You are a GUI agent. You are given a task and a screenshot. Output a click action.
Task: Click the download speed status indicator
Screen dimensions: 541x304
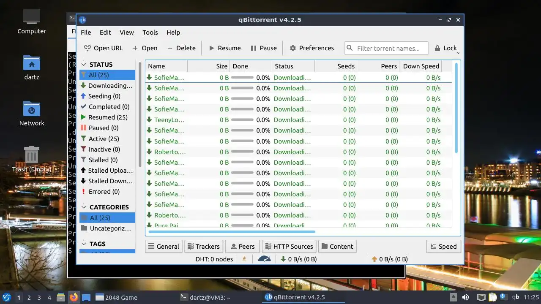coord(299,259)
